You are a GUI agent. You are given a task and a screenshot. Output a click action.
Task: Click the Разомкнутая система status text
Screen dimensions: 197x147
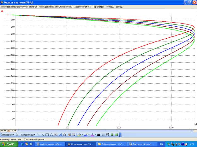click(11, 139)
